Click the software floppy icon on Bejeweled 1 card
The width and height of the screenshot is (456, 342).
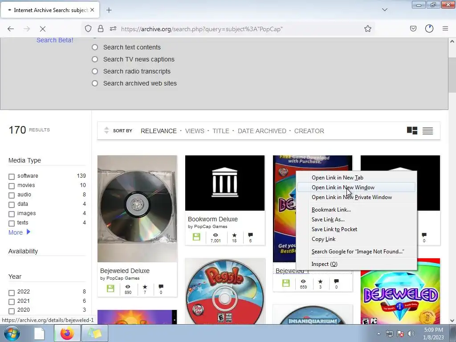pos(286,283)
